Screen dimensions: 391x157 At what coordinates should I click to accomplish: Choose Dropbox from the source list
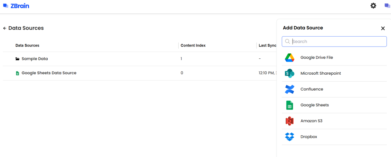309,137
